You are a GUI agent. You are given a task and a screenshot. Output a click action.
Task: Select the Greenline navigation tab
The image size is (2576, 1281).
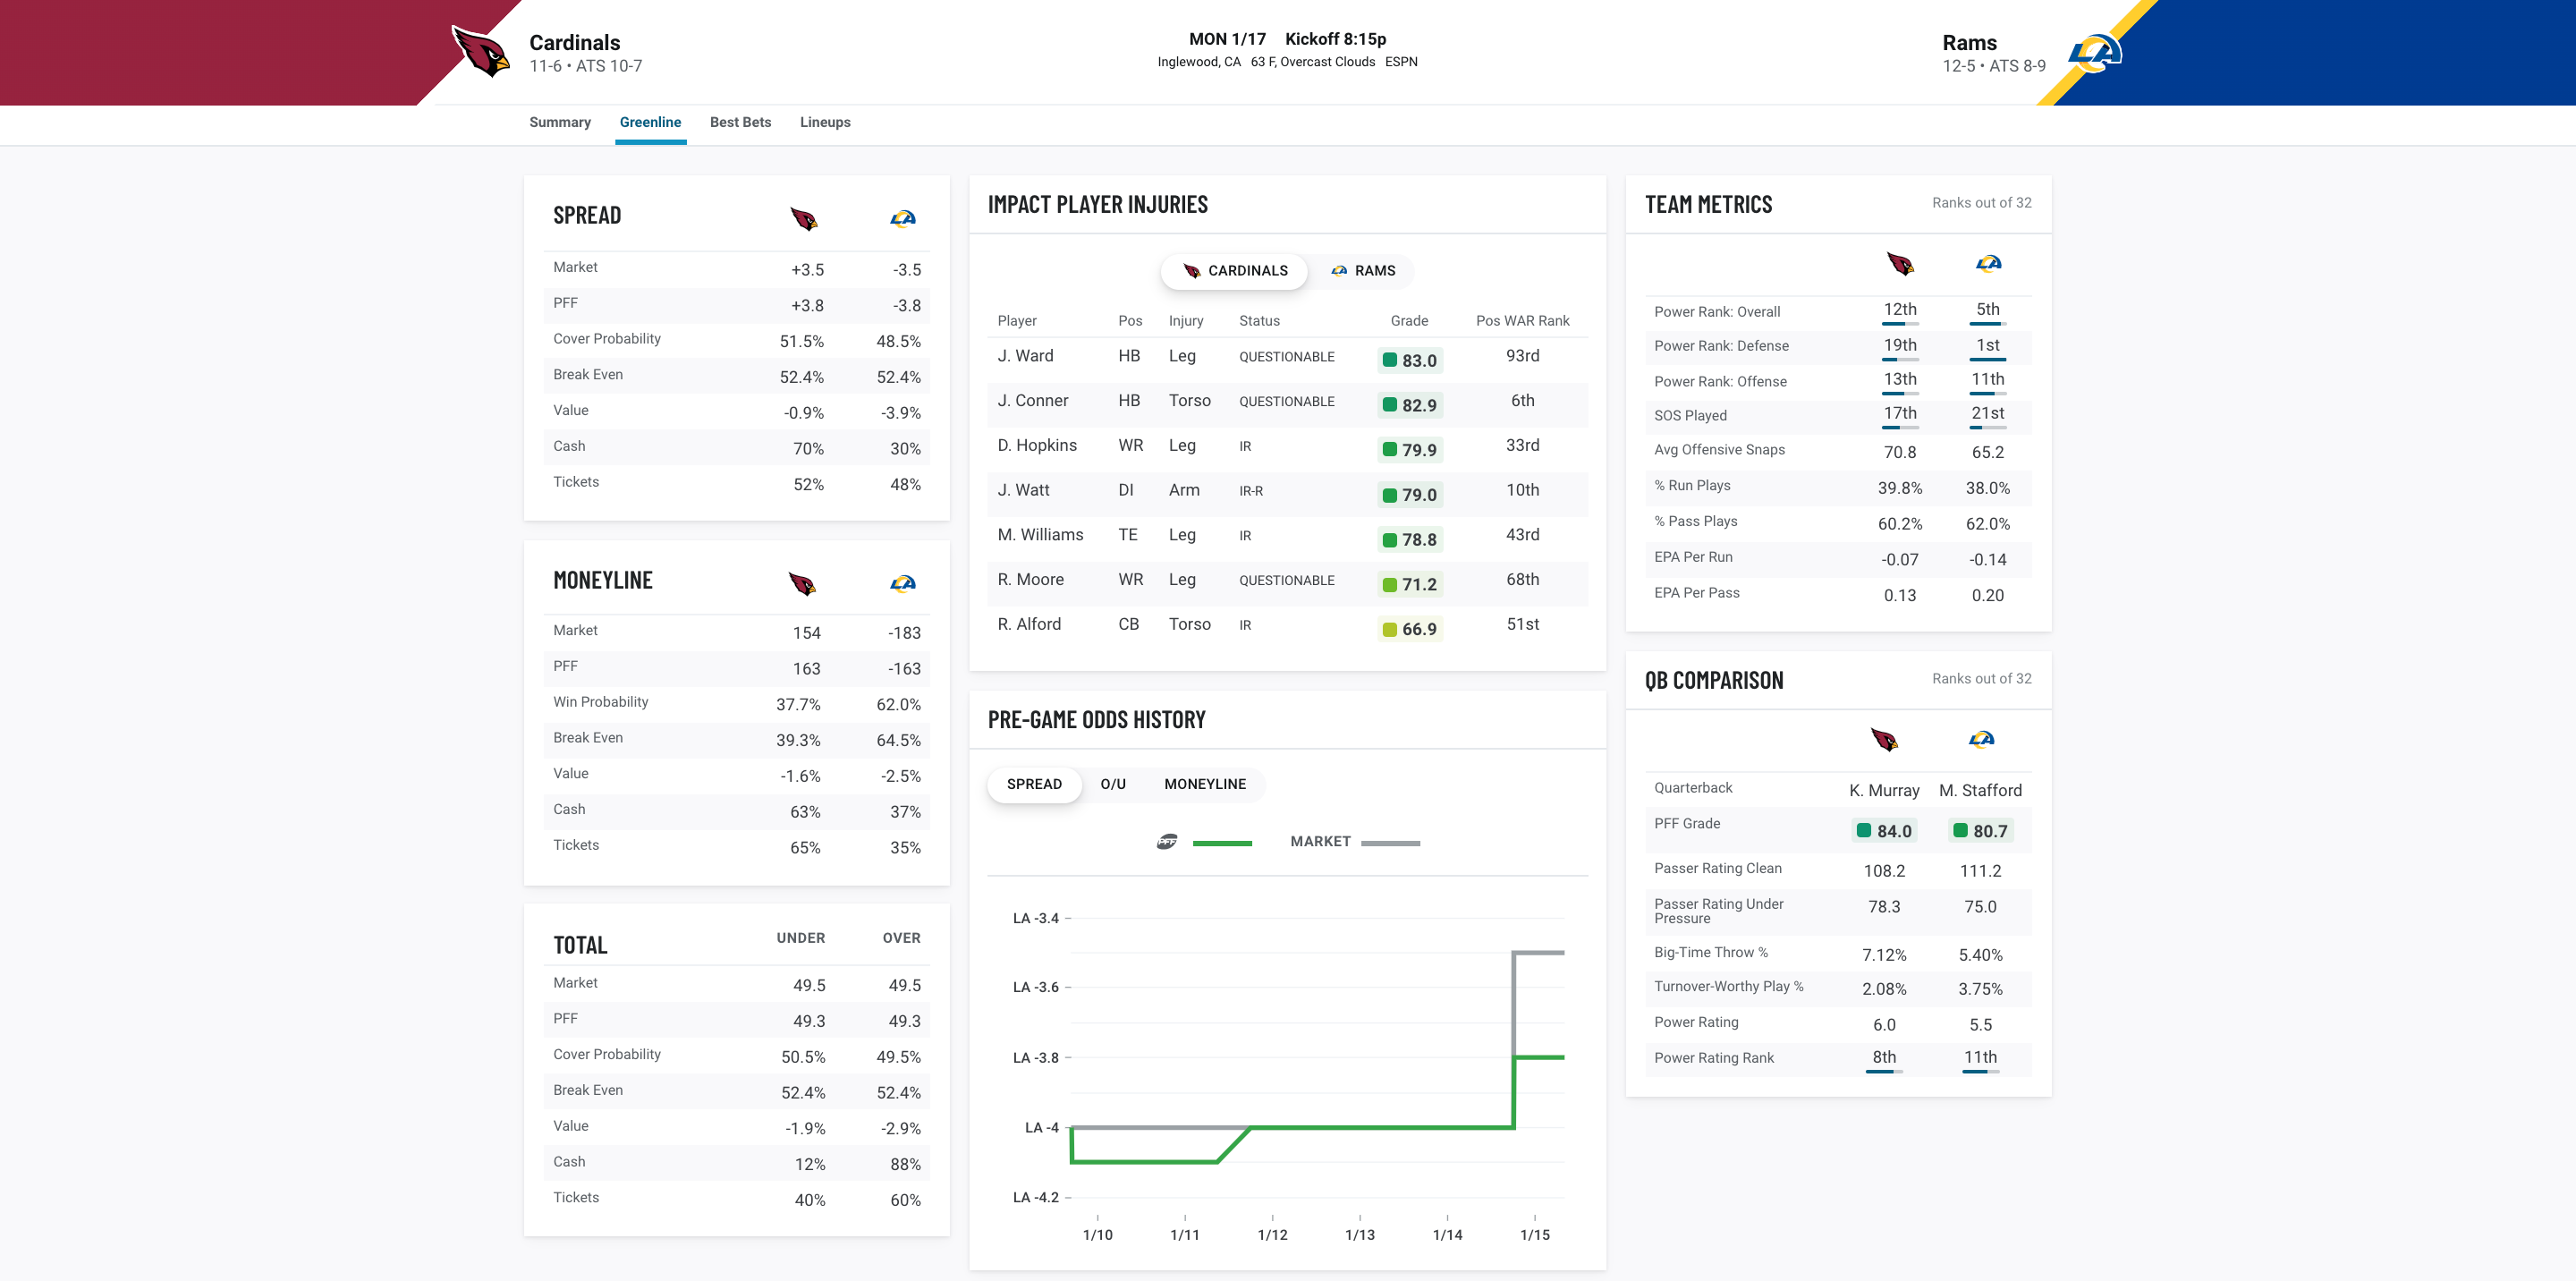tap(649, 122)
